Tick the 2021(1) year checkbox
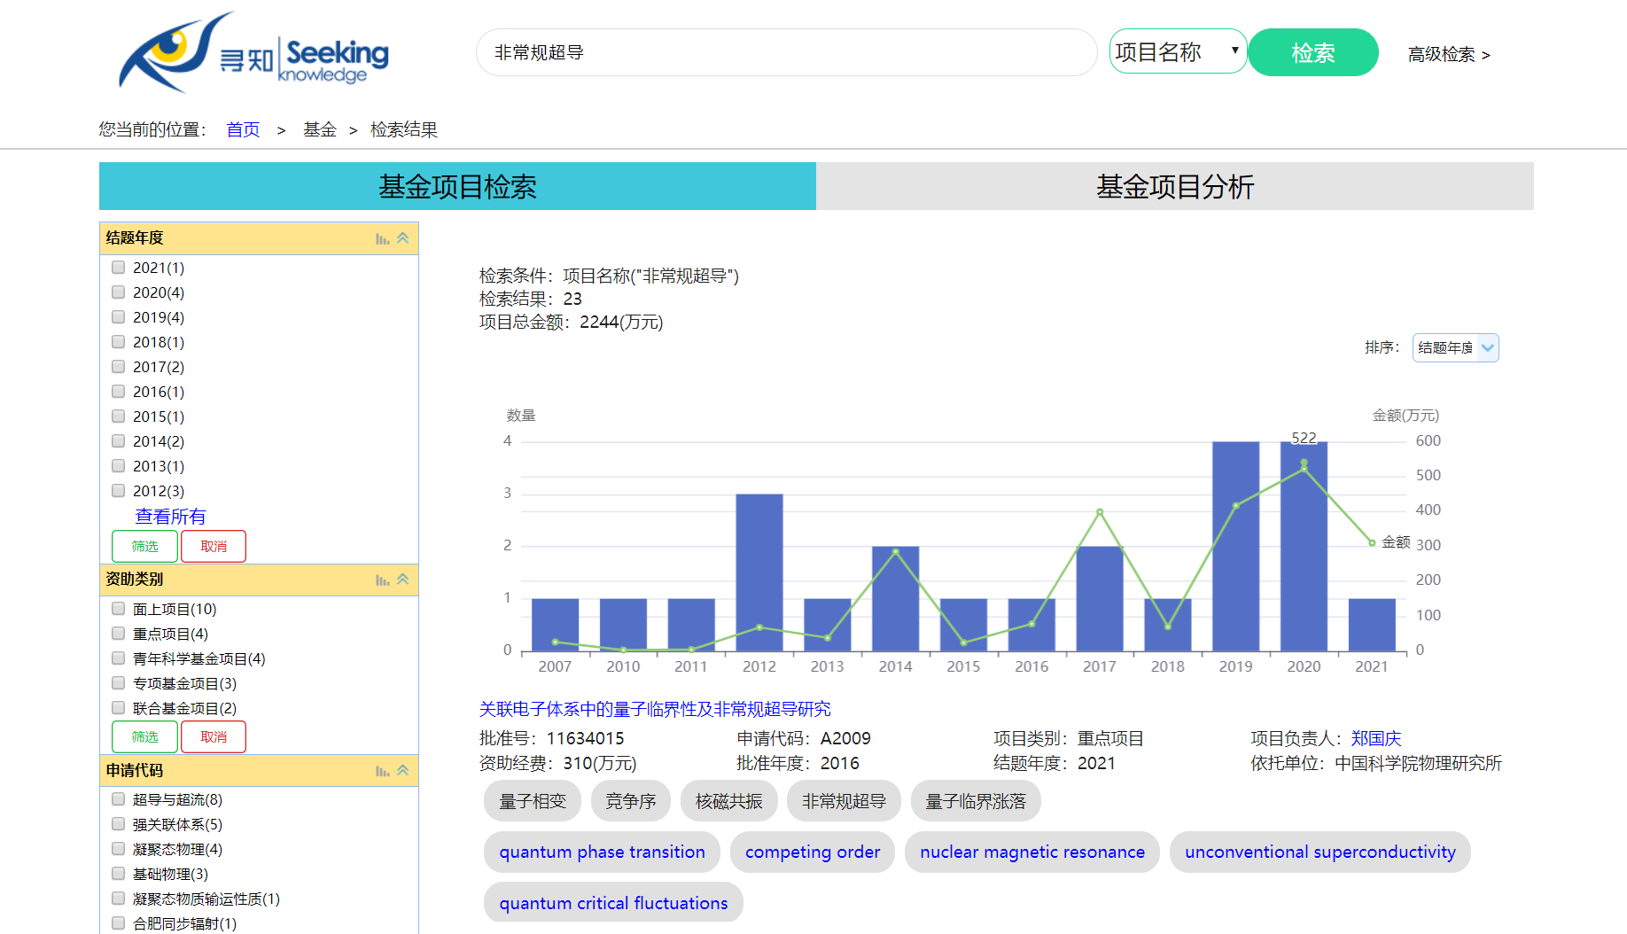 point(118,267)
